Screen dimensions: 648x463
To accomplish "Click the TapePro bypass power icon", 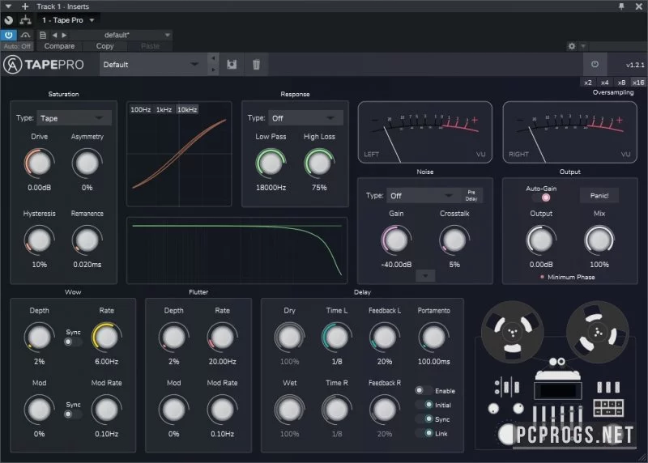I will coord(595,65).
